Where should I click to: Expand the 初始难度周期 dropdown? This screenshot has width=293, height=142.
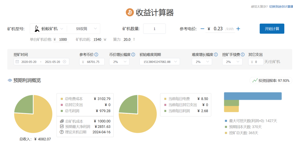tap(160, 62)
